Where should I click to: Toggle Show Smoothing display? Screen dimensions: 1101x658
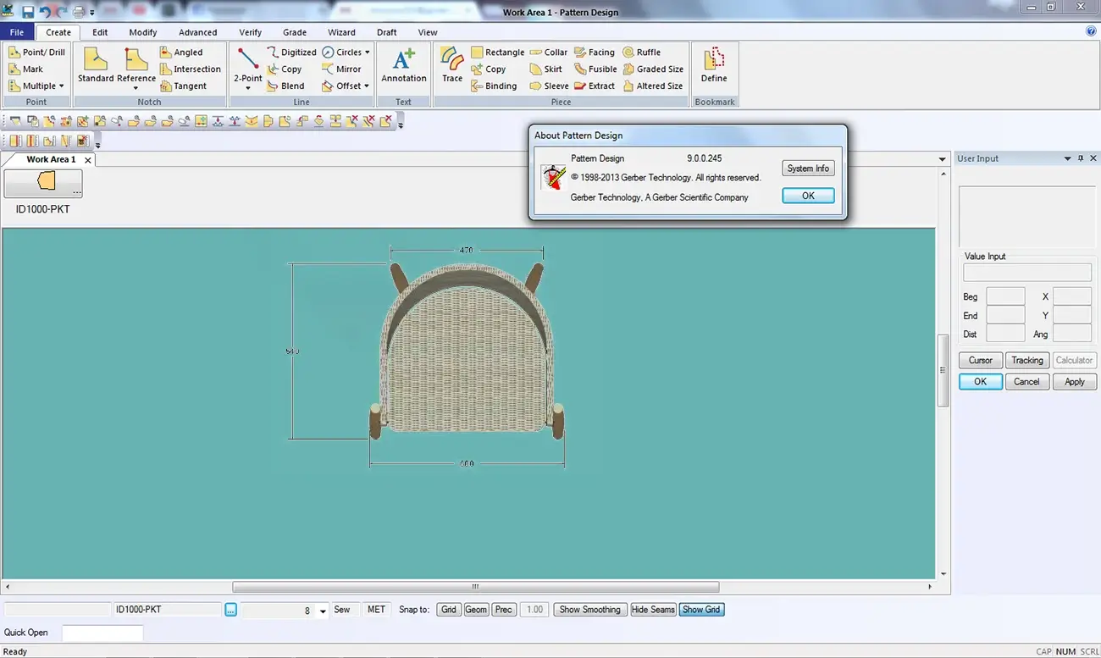[x=589, y=609]
